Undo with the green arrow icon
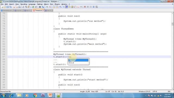 33,7
